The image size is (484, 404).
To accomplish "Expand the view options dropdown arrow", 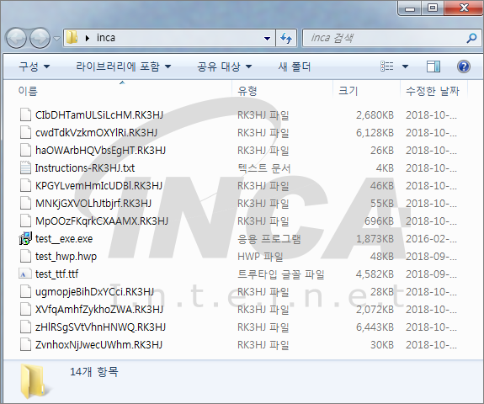I will click(x=405, y=66).
